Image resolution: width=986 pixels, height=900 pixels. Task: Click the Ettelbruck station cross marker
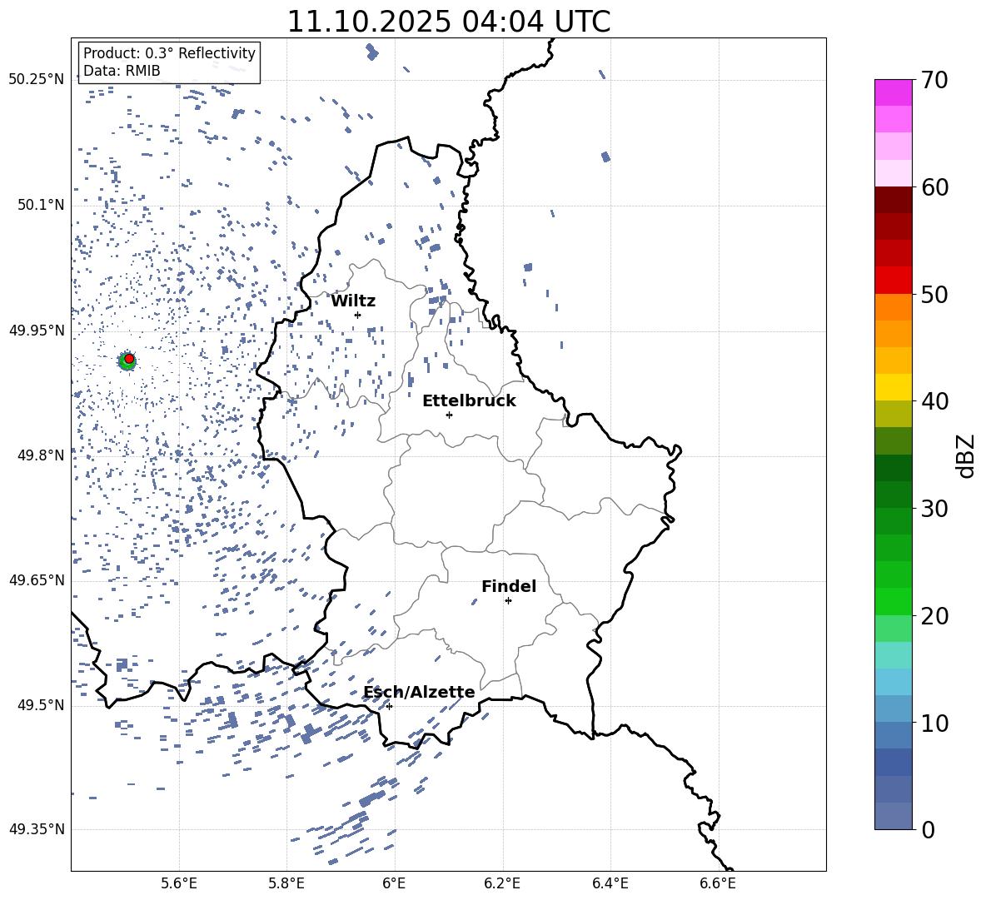coord(449,415)
